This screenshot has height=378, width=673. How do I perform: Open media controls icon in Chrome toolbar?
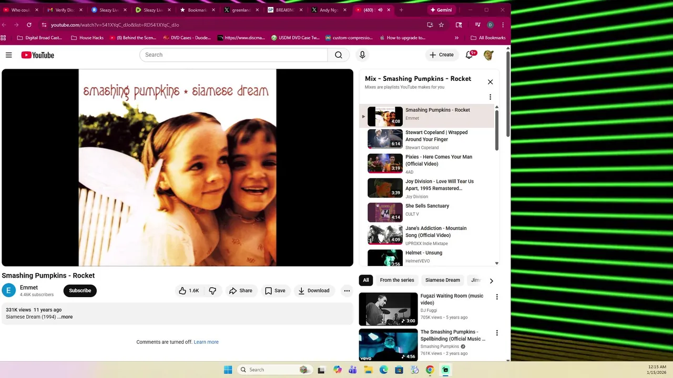pyautogui.click(x=477, y=25)
